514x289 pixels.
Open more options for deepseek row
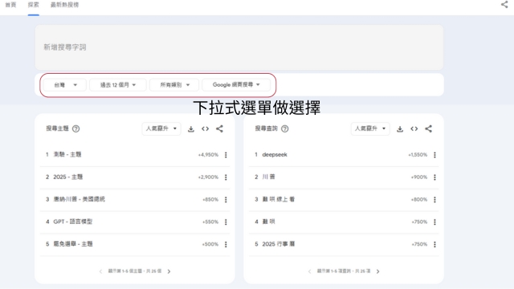(434, 155)
